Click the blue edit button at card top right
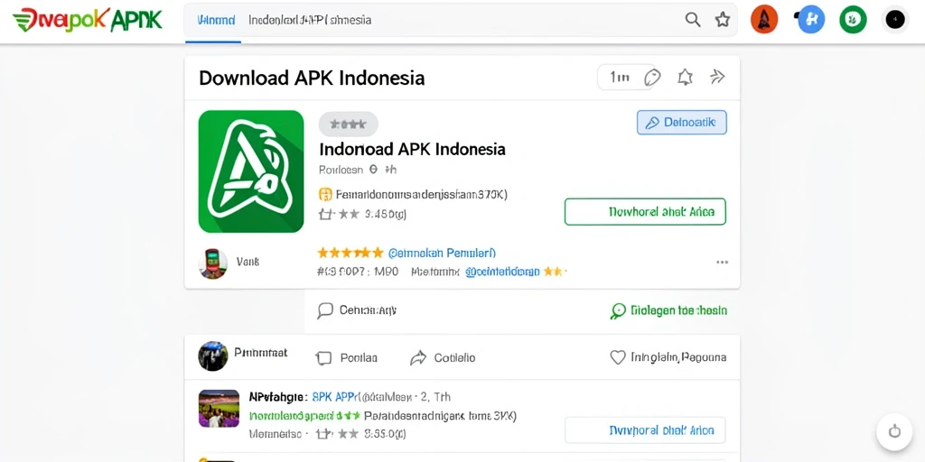The width and height of the screenshot is (925, 462). tap(682, 123)
